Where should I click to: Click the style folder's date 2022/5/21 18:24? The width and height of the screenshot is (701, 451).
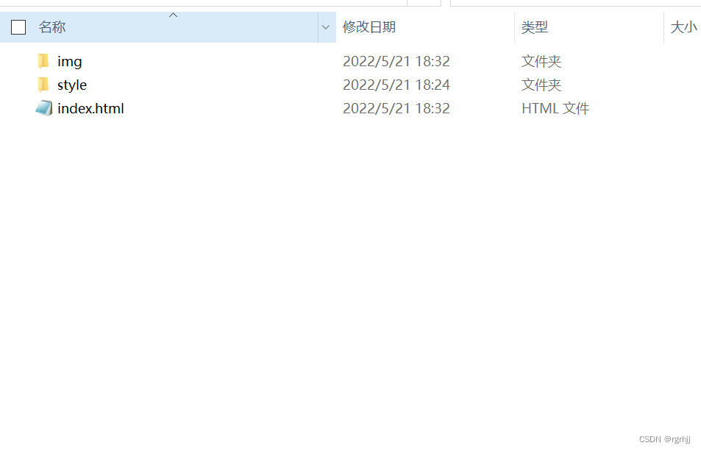click(x=396, y=85)
